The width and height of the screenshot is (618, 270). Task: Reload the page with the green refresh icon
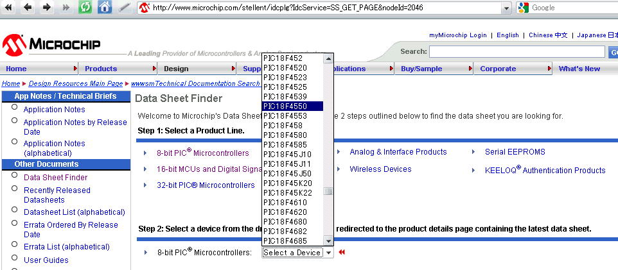click(85, 8)
